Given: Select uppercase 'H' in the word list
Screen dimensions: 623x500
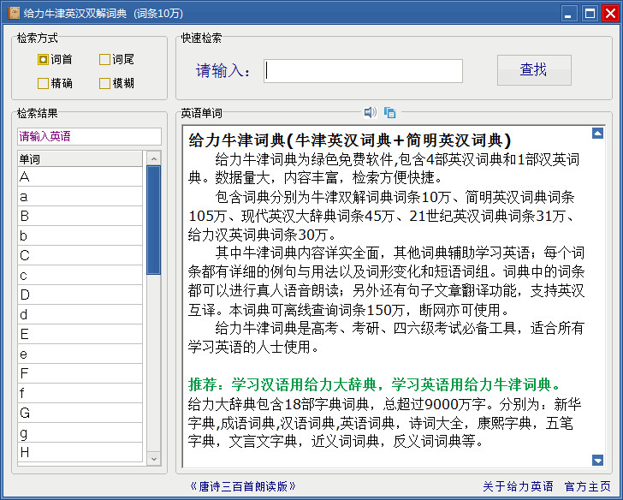Looking at the screenshot, I should [80, 452].
